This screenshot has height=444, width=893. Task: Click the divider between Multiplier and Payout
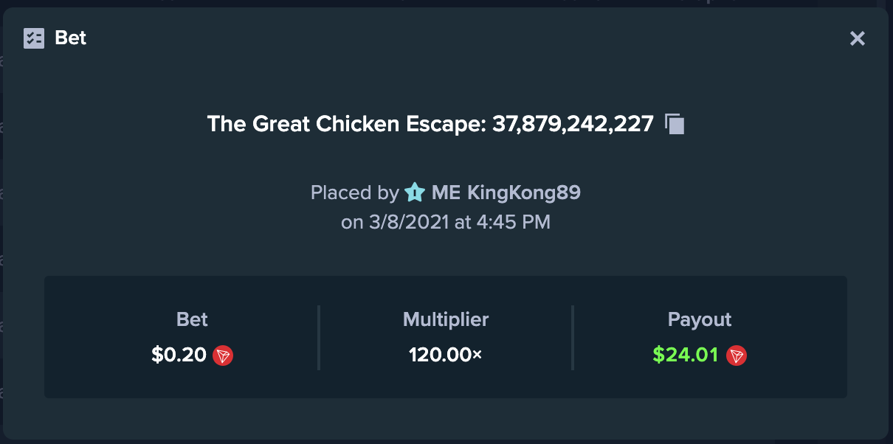573,338
